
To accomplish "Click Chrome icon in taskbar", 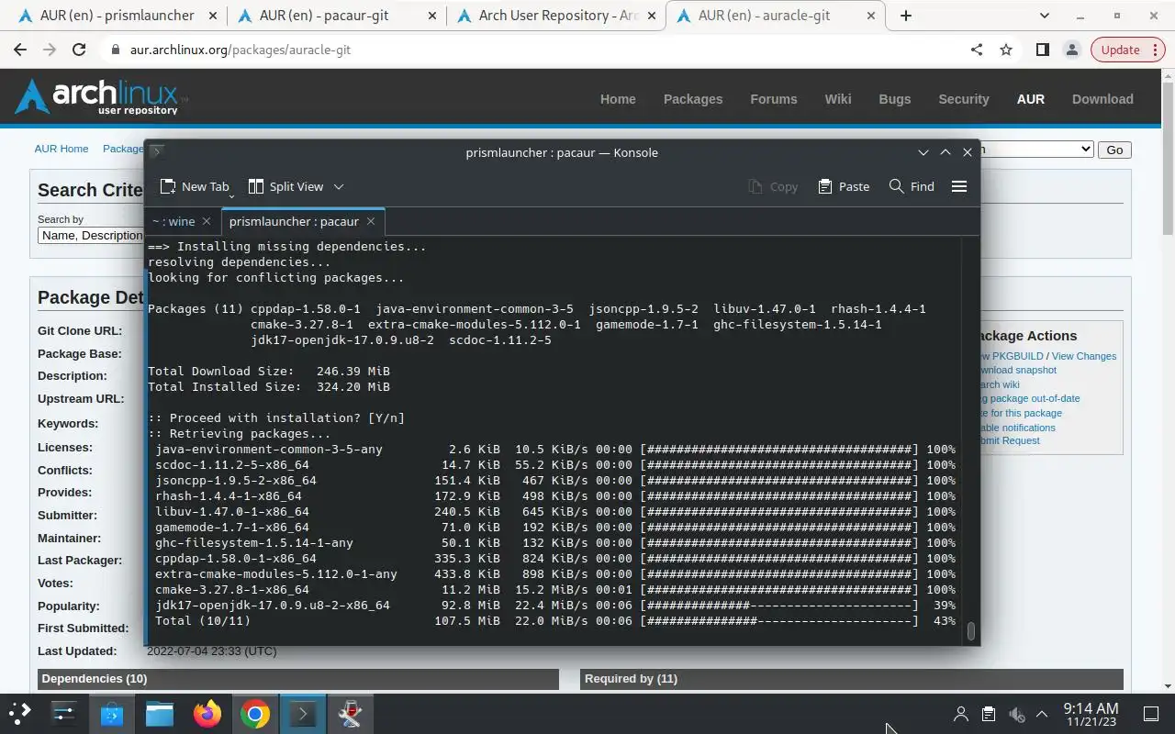I will coord(255,713).
